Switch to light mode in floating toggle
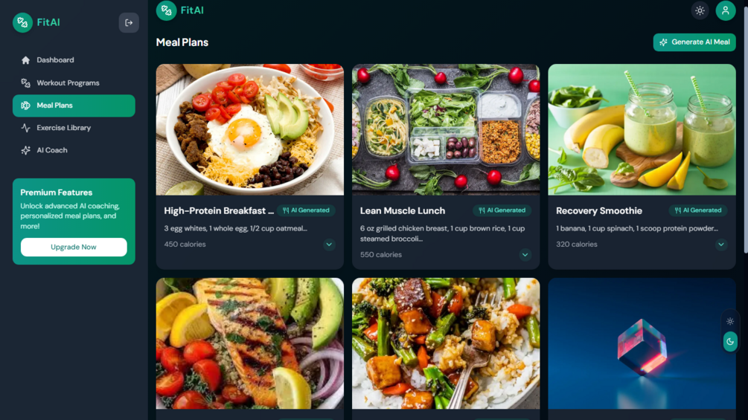 pyautogui.click(x=730, y=321)
